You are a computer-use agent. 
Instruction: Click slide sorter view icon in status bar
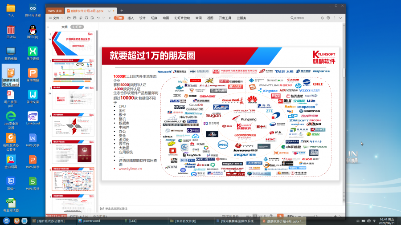click(x=260, y=216)
